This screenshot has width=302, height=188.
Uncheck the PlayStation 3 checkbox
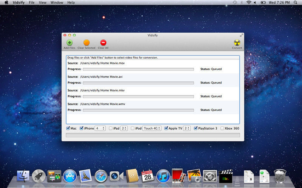click(196, 128)
